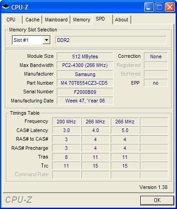177x209 pixels.
Task: Click the PC2-4300 (266 MHz) bandwidth value
Action: pos(85,65)
